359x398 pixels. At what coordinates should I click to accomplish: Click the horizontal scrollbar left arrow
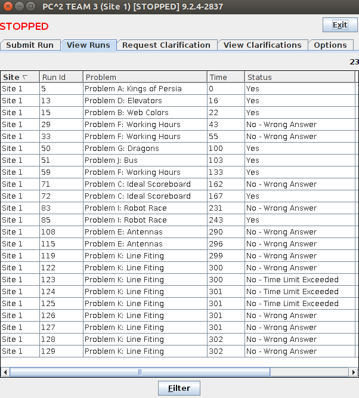tap(5, 372)
